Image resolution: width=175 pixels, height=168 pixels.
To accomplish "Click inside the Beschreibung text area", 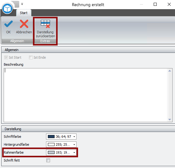I will 85,95.
